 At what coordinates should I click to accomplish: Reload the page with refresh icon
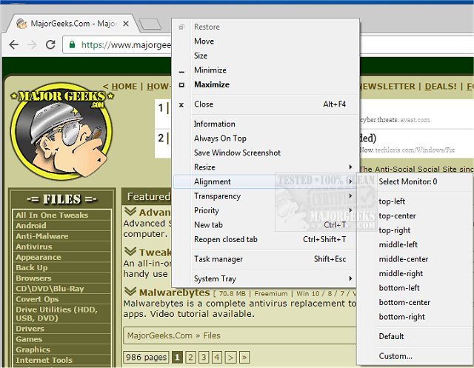(50, 44)
